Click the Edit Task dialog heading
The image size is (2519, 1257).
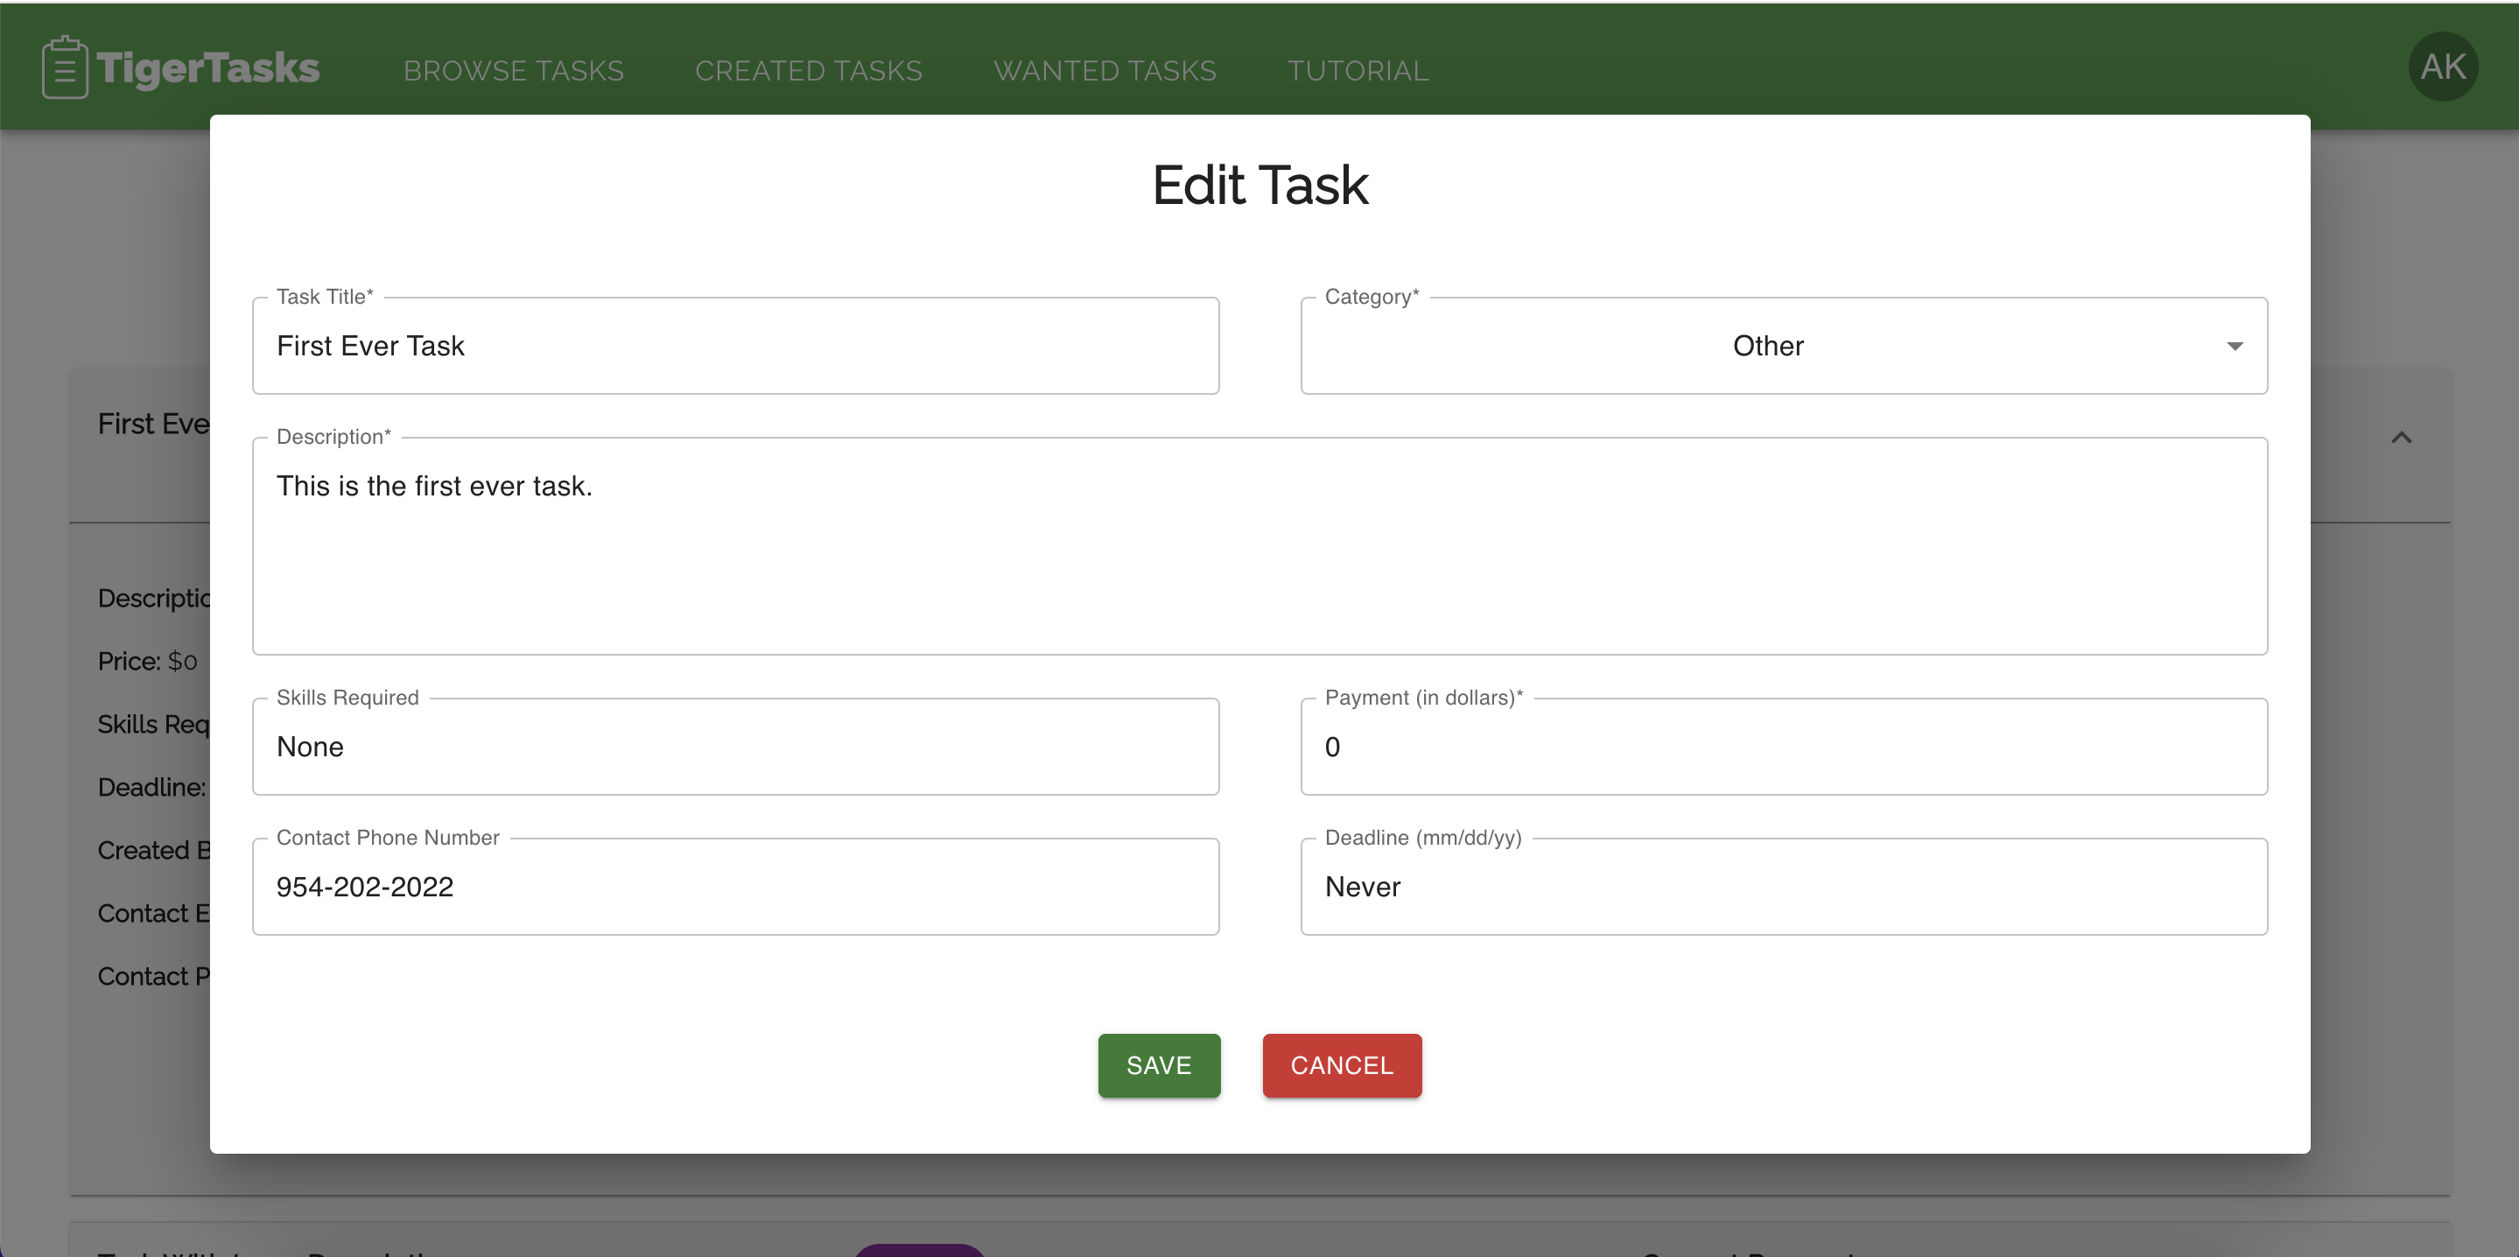coord(1259,185)
